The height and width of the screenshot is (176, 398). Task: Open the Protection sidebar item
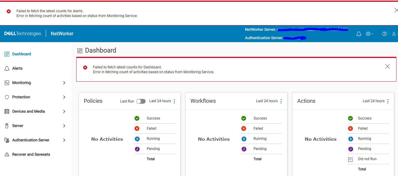pos(21,97)
